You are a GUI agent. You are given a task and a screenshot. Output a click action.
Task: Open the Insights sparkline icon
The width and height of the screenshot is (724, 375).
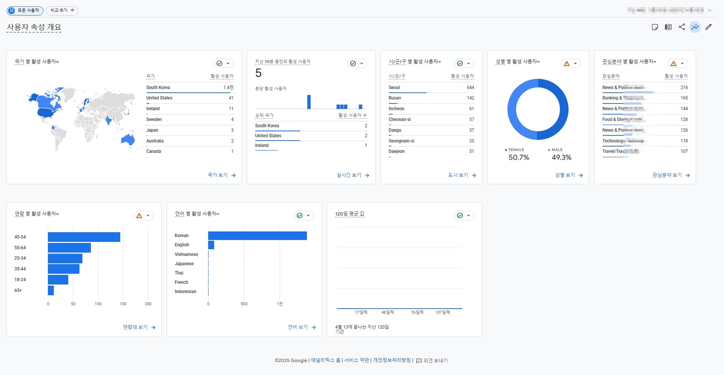click(x=695, y=27)
